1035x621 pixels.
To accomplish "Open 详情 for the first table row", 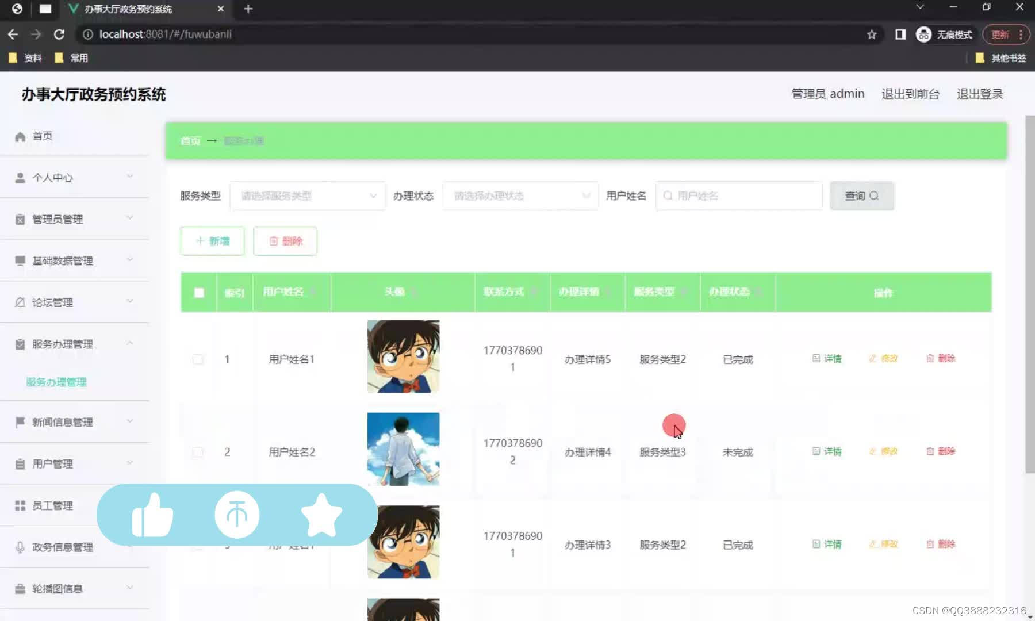I will [827, 358].
